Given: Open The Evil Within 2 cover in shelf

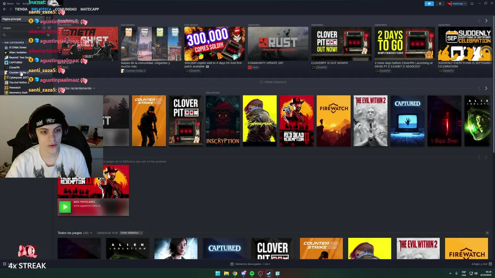Looking at the screenshot, I should tap(370, 121).
